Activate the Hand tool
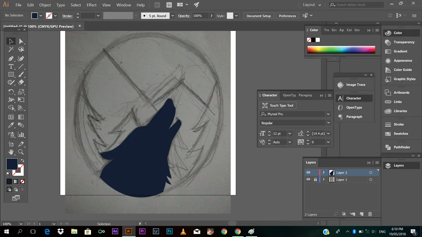Viewport: 422px width, 237px height. (x=11, y=152)
